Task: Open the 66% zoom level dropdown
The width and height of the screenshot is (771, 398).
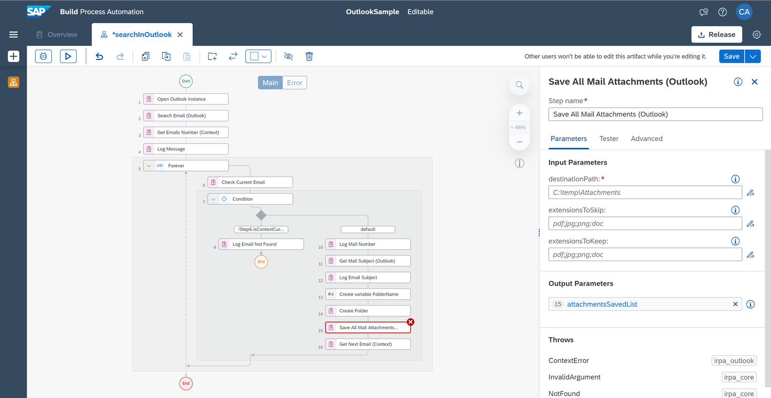Action: pos(518,127)
